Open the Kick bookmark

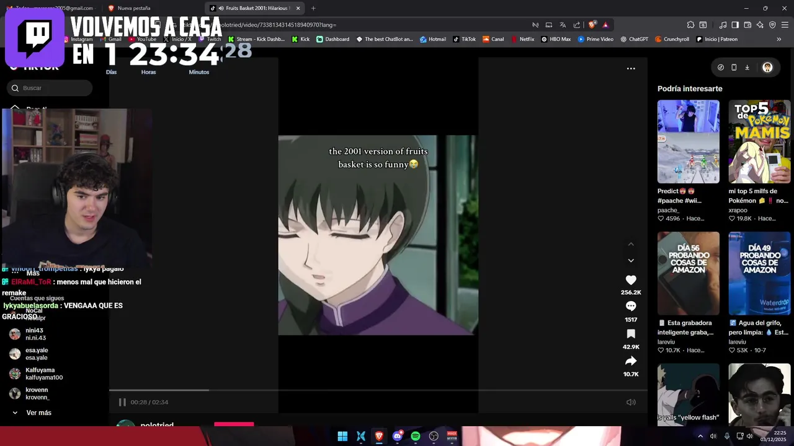[x=300, y=39]
